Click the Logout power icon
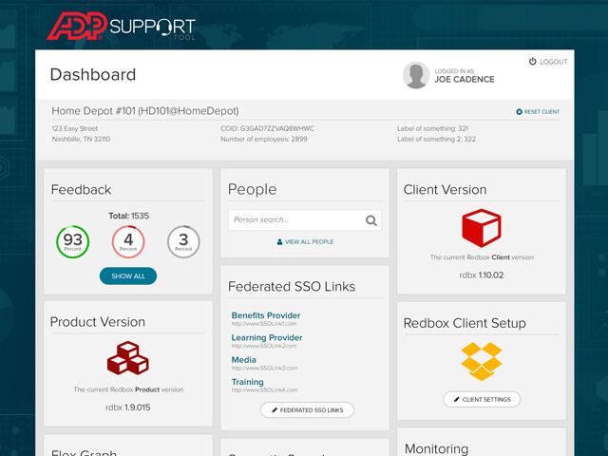 (x=533, y=61)
